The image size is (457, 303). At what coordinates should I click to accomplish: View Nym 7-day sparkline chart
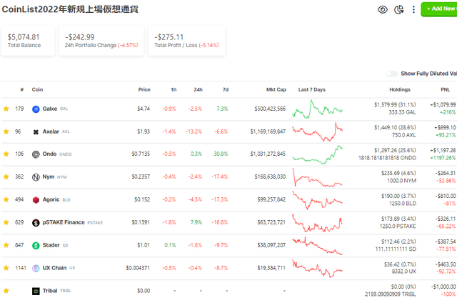tap(317, 177)
